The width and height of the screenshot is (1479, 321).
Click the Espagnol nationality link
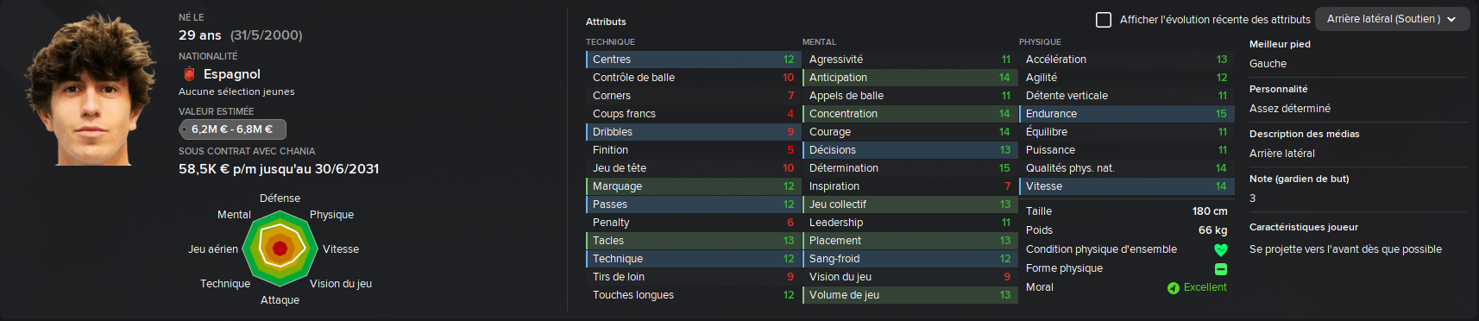pos(232,74)
